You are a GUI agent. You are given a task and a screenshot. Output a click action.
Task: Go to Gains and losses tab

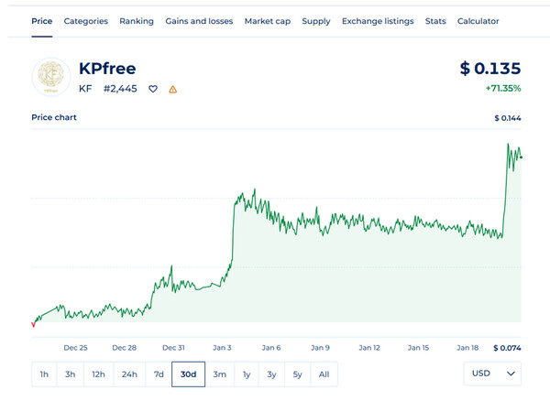click(x=199, y=21)
